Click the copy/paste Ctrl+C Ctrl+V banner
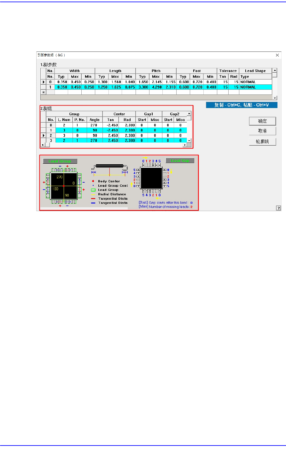Viewport: 286px width, 449px height. click(x=242, y=105)
